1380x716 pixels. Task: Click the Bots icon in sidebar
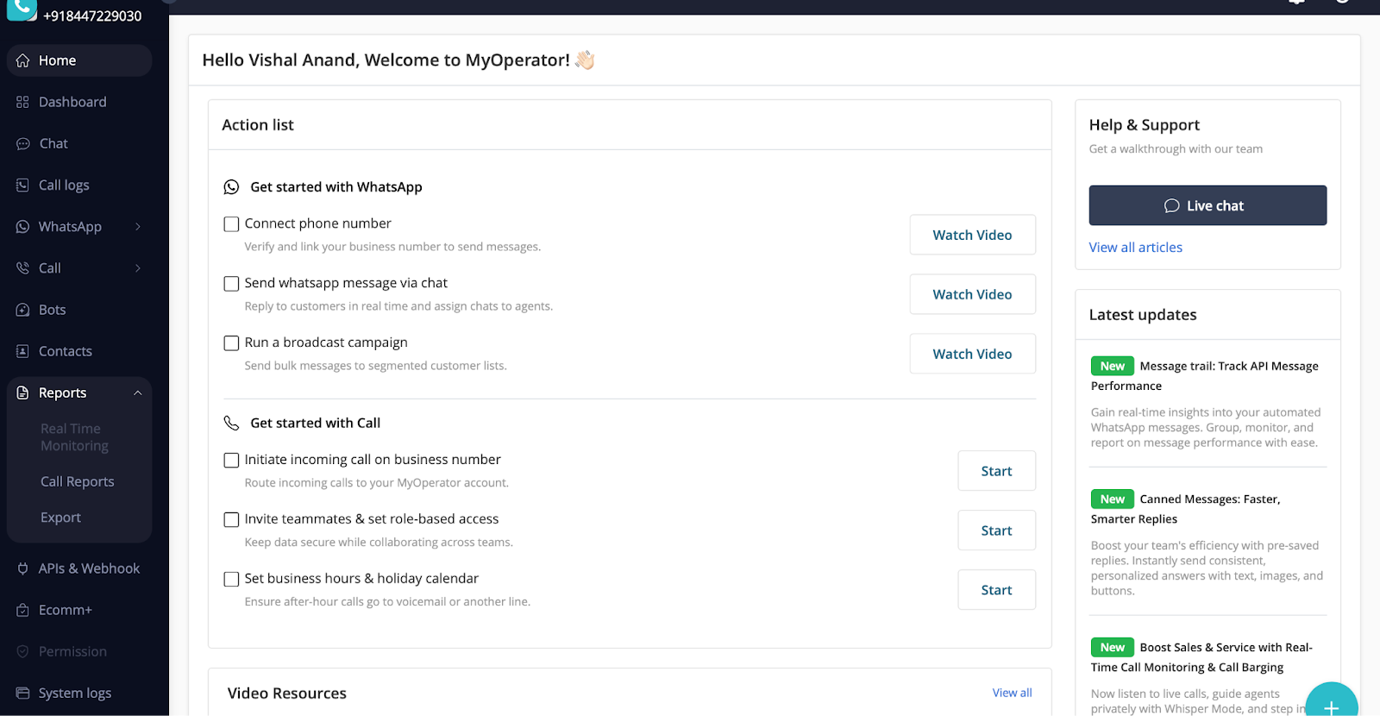coord(22,310)
